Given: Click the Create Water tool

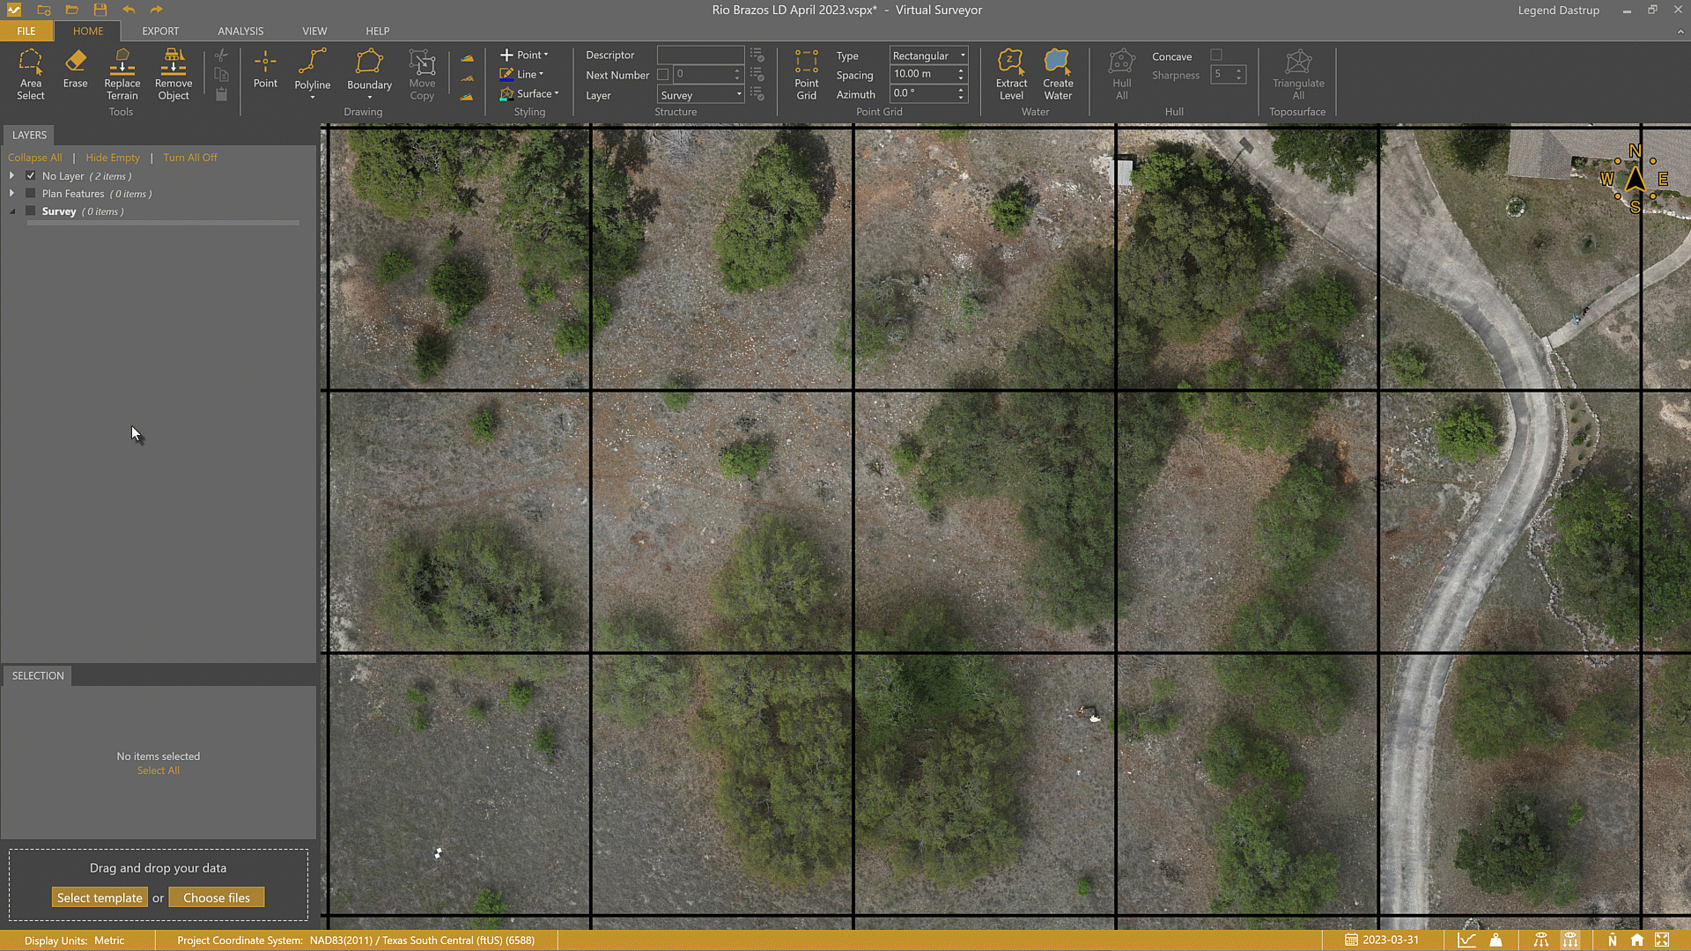Looking at the screenshot, I should (1058, 74).
